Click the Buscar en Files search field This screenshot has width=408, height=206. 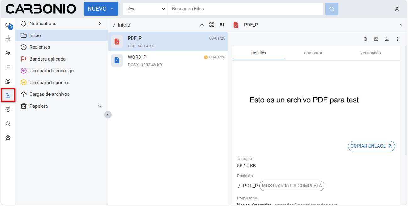click(245, 9)
